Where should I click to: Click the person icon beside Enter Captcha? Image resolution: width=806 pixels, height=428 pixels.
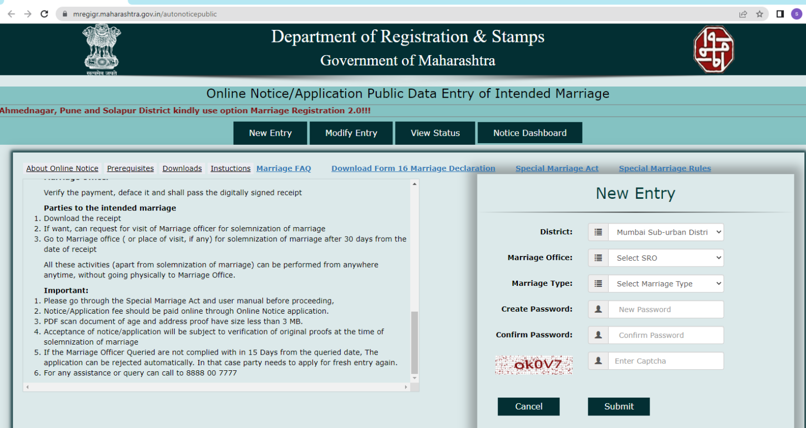pos(597,360)
